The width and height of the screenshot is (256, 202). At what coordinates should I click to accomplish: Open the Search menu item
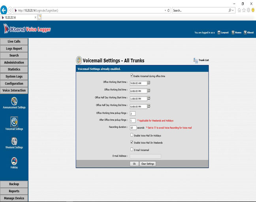coord(14,56)
